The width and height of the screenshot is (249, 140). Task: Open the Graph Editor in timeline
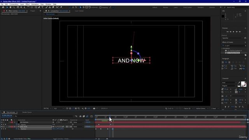(92, 116)
